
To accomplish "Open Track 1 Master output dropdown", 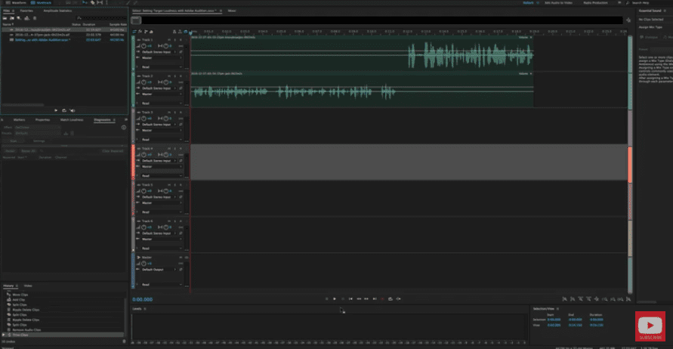I will point(162,57).
